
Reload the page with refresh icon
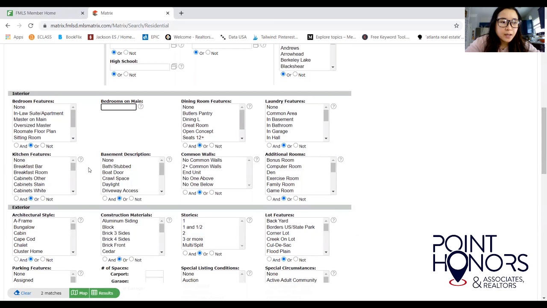[x=31, y=26]
